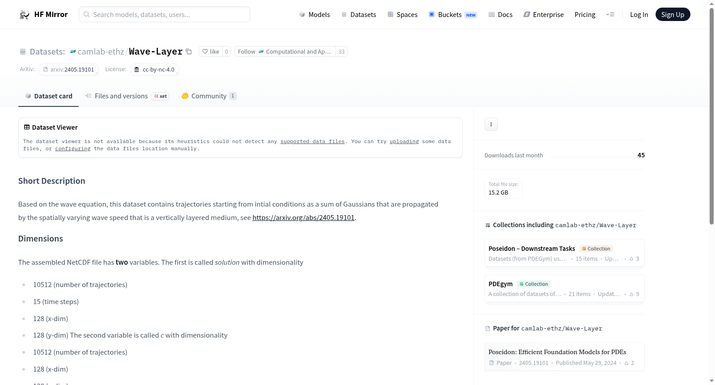Click the uploading link in Dataset Viewer

[404, 142]
